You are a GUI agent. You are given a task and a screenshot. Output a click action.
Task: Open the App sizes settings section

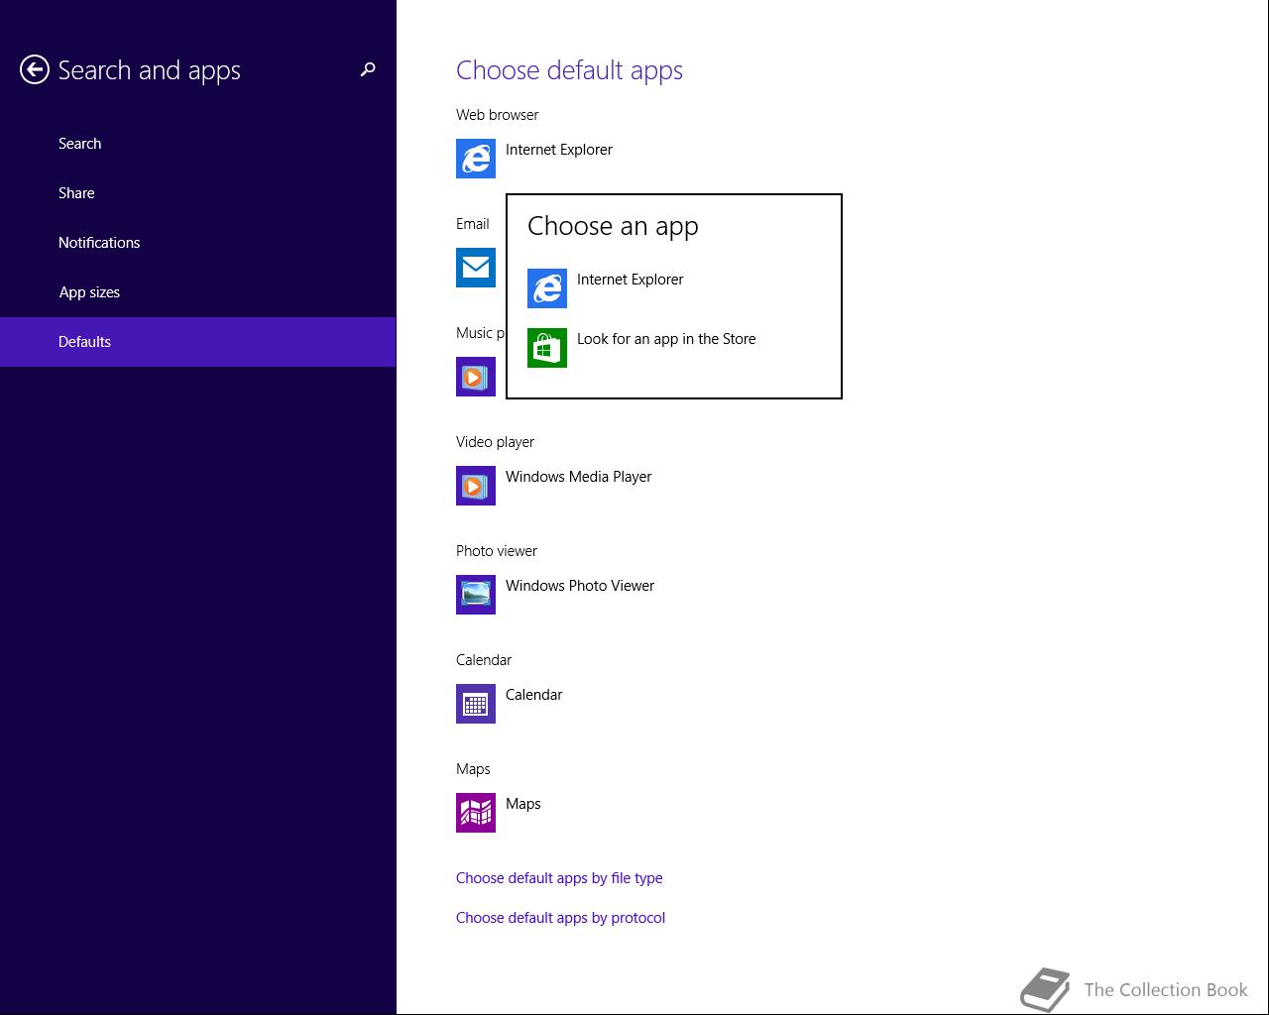[198, 292]
